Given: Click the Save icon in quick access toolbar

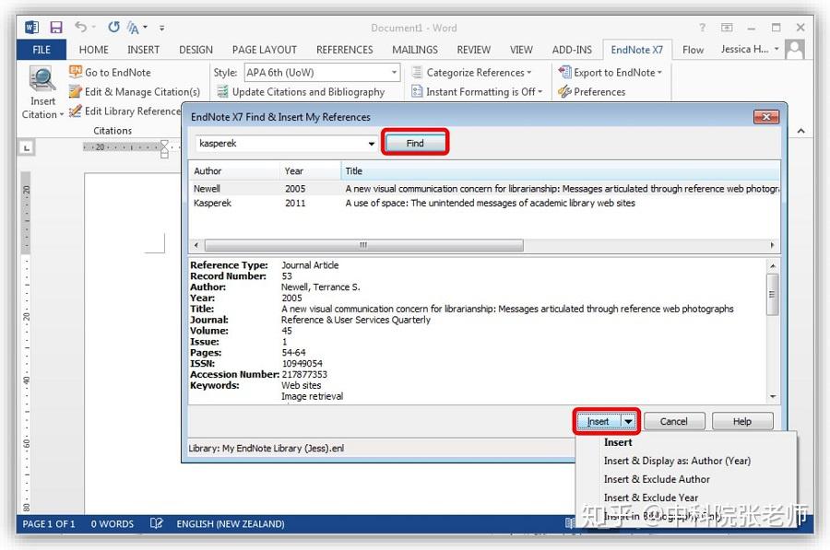Looking at the screenshot, I should pos(56,28).
